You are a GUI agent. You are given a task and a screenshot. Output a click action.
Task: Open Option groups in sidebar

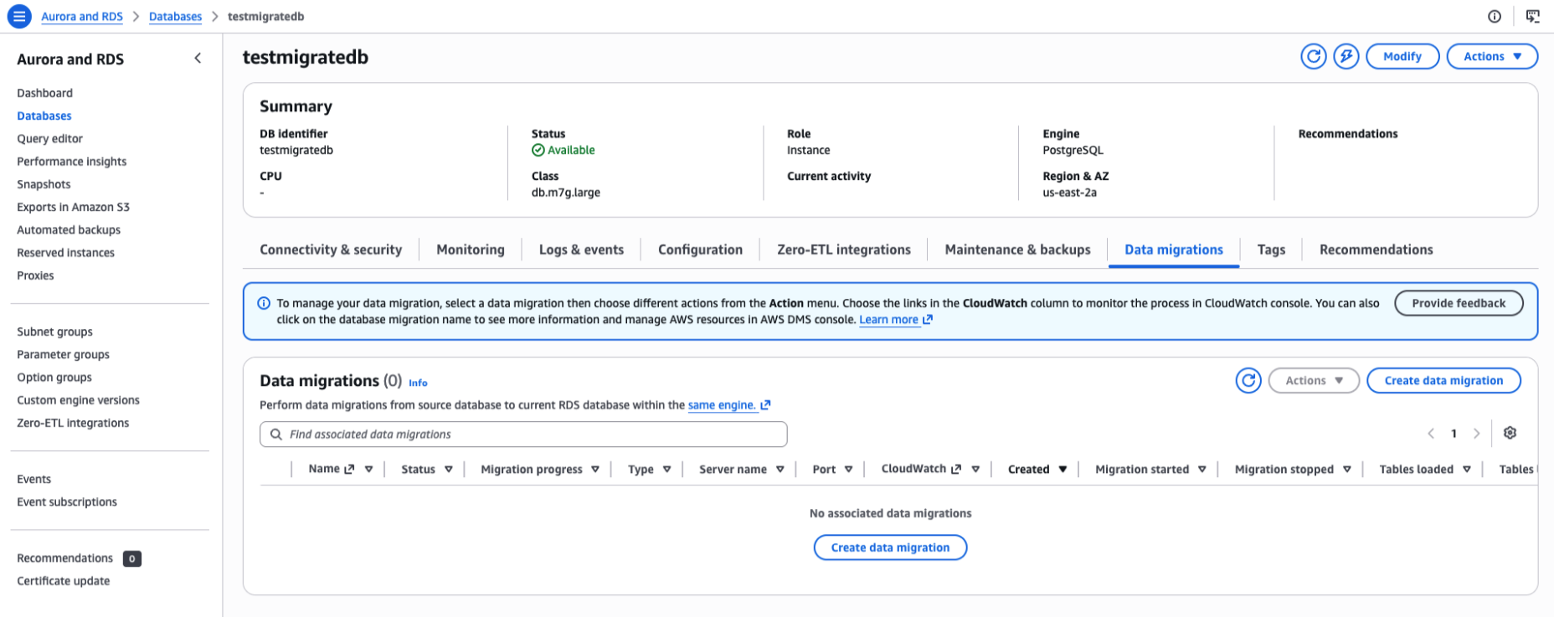coord(54,378)
